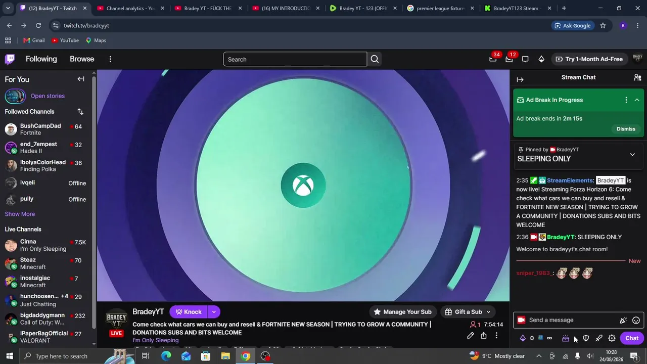Open the Knock button dropdown arrow

(x=214, y=312)
